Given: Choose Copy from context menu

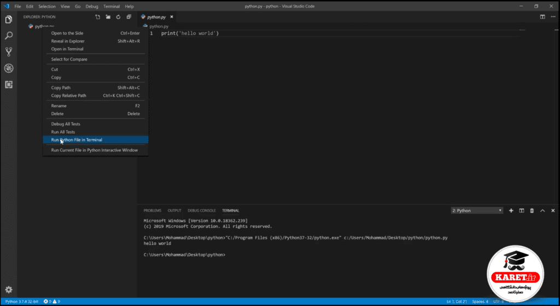Looking at the screenshot, I should click(x=95, y=78).
